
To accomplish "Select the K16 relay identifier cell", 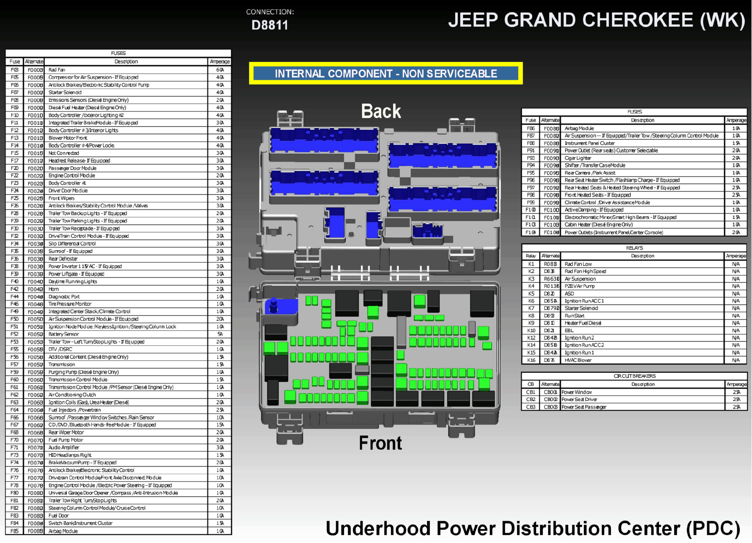I will coord(531,360).
